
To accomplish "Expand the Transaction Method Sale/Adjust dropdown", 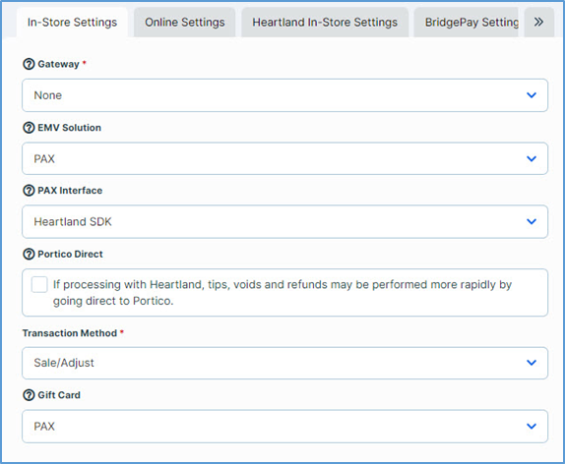I will (284, 363).
